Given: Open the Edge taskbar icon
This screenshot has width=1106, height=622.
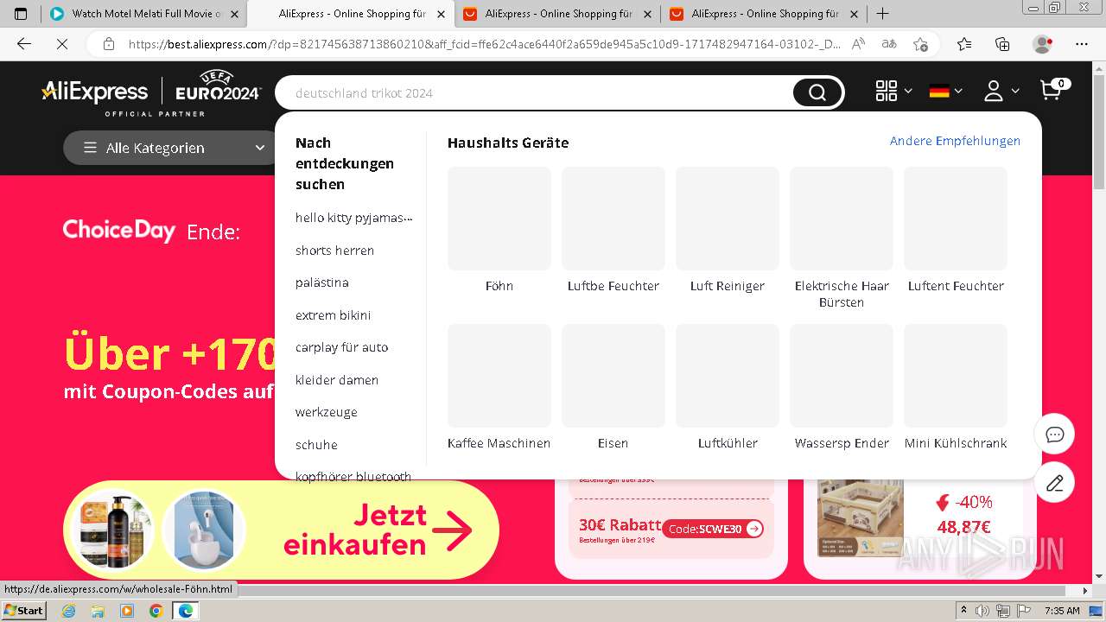Looking at the screenshot, I should (x=185, y=611).
